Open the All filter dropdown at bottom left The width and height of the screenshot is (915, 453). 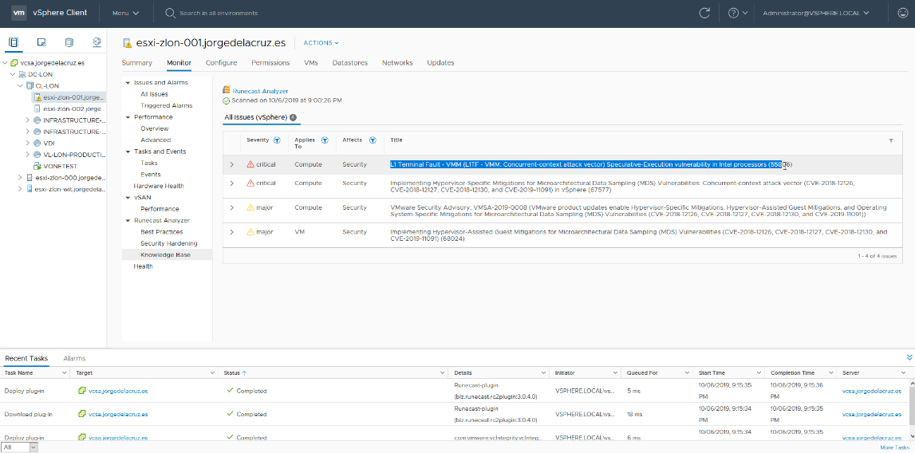click(x=19, y=447)
